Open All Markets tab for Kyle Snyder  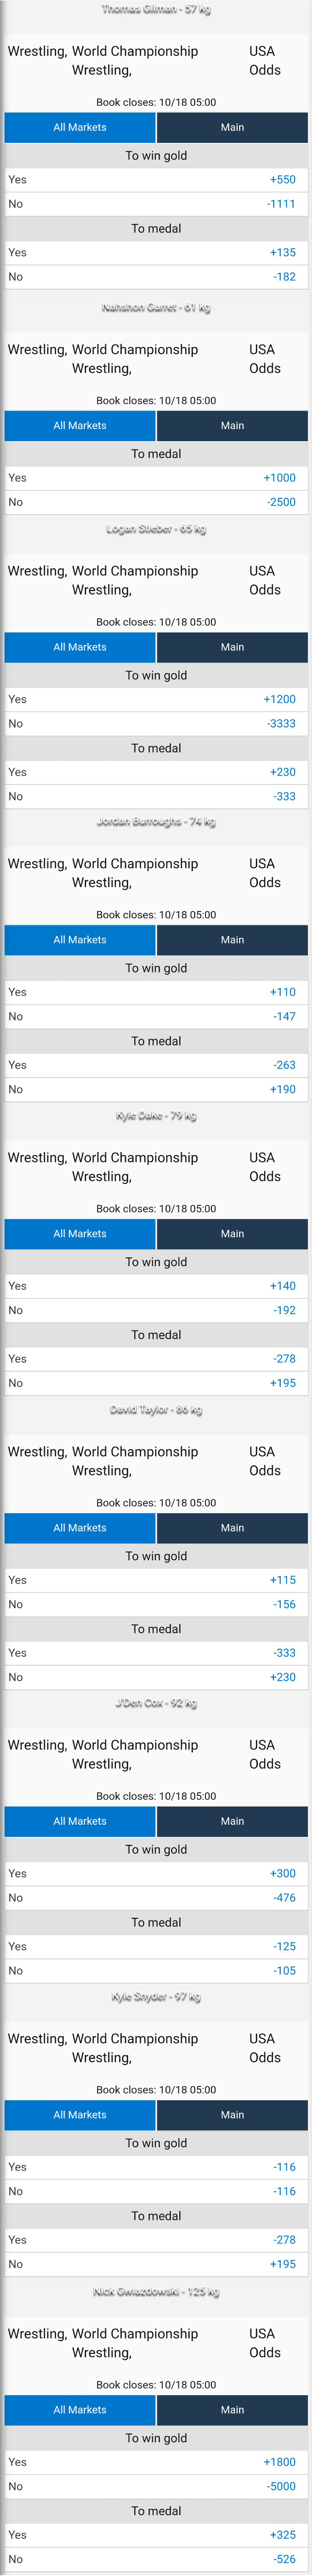[80, 2115]
